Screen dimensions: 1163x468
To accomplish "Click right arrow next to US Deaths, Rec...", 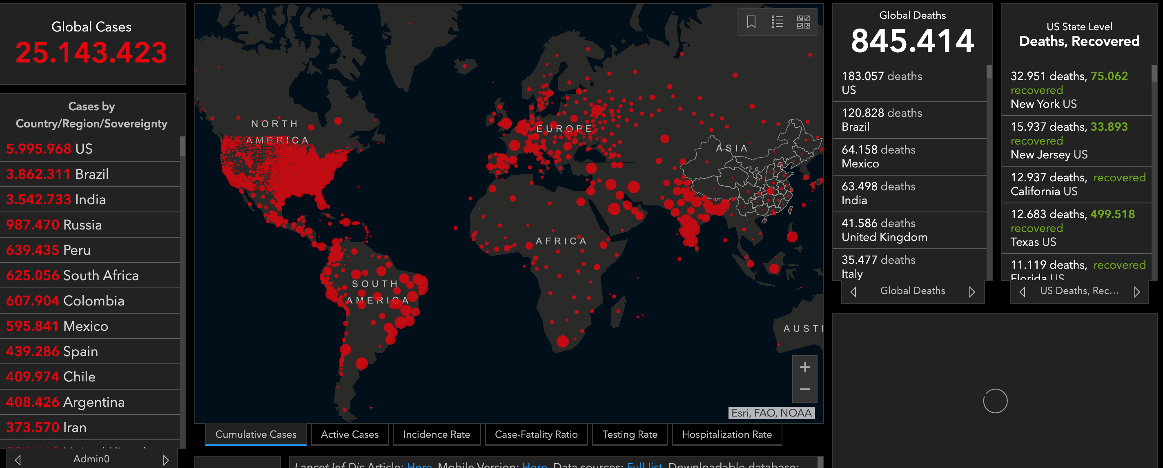I will point(1136,292).
